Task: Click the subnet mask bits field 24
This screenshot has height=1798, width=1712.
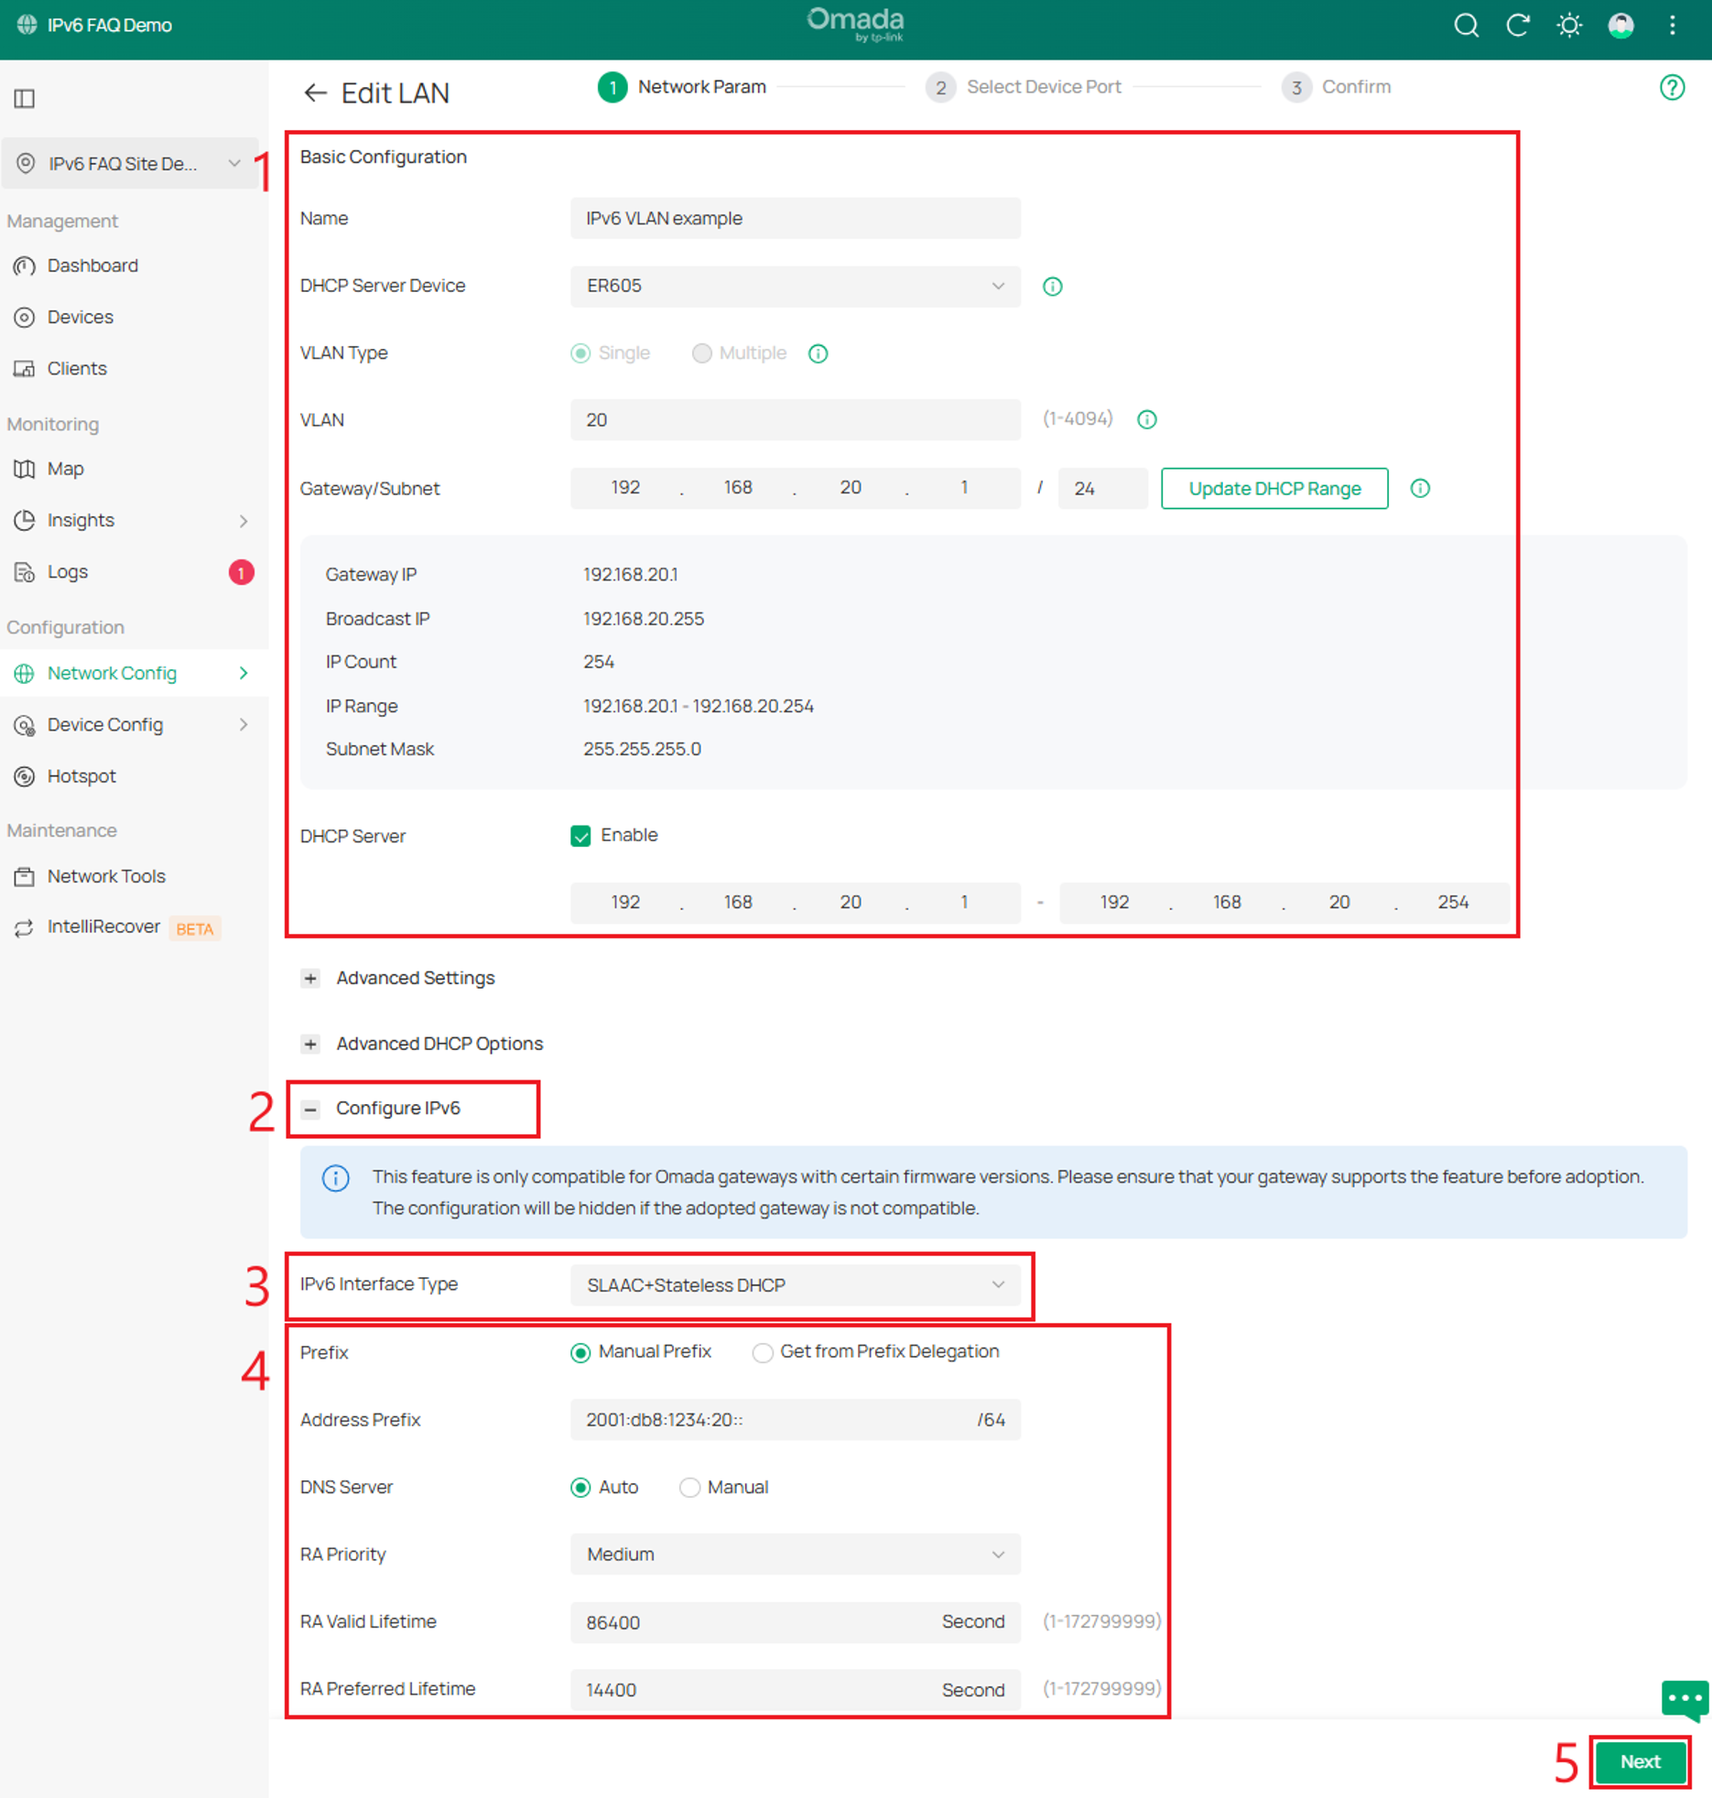Action: [1102, 489]
